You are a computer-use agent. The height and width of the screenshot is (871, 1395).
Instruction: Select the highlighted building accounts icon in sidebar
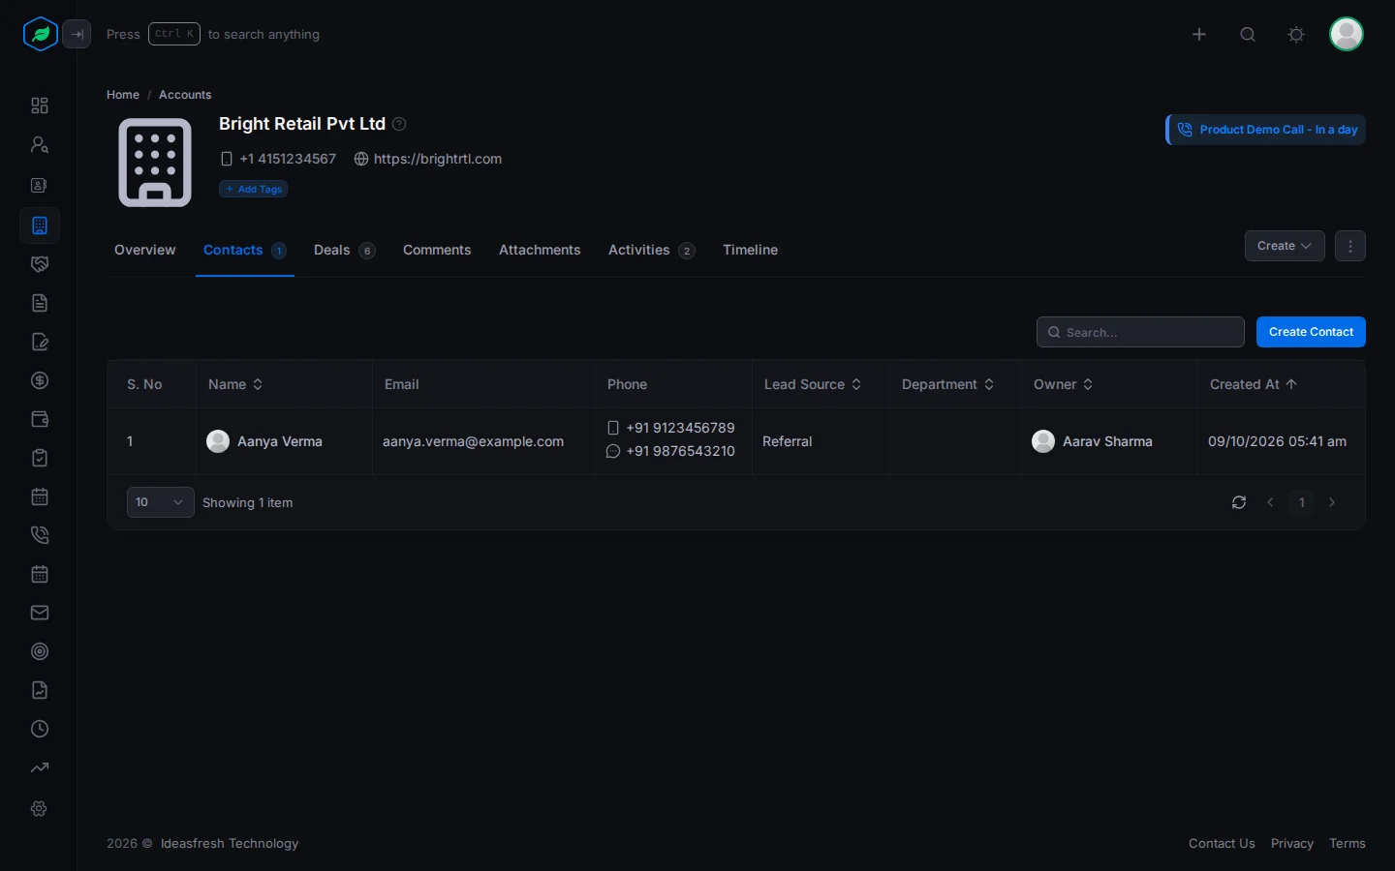pyautogui.click(x=40, y=225)
